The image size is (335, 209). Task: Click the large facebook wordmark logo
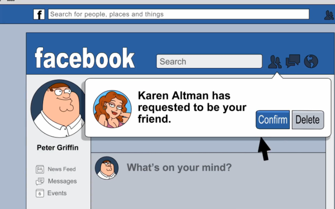85,58
